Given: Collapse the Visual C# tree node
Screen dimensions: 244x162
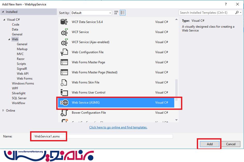Looking at the screenshot, I should [4, 20].
